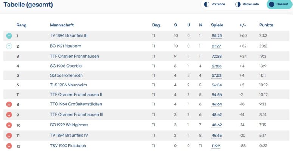Click the red arrow icon beside TSV 1900 Fleisbach

coord(9,146)
